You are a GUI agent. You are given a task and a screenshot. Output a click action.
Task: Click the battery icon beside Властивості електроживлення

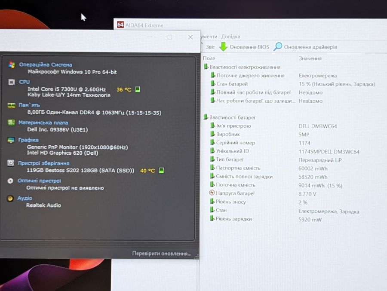coord(206,67)
